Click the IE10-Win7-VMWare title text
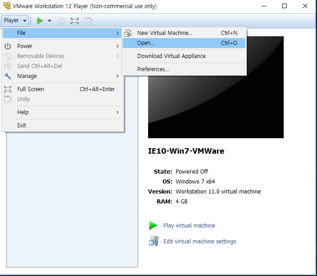This screenshot has height=276, width=317. click(x=186, y=151)
